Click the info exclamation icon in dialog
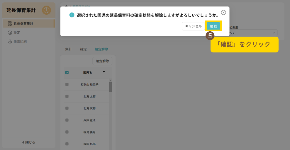Image resolution: width=290 pixels, height=150 pixels. (x=72, y=15)
